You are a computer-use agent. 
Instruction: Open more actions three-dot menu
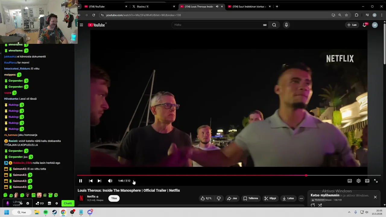pyautogui.click(x=301, y=198)
